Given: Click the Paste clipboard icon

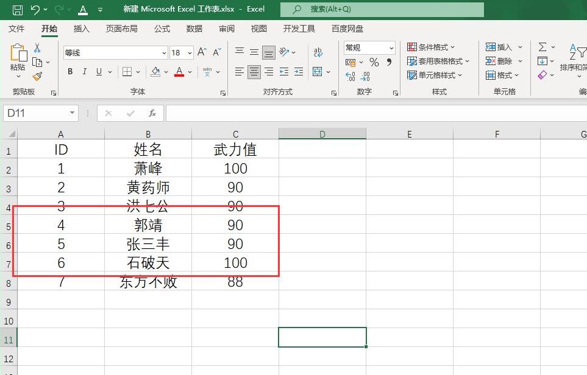Looking at the screenshot, I should point(18,53).
